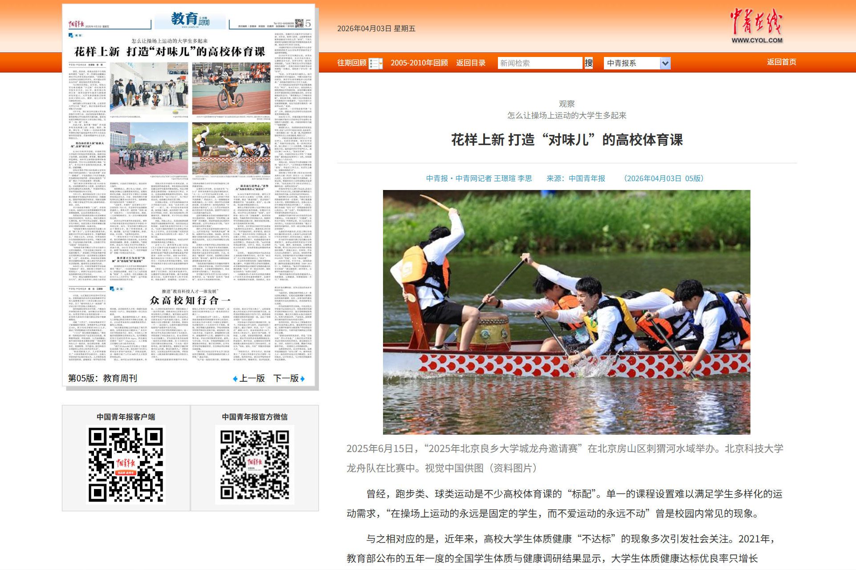856x570 pixels.
Task: Open the 中青报系 dropdown arrow
Action: click(x=665, y=63)
